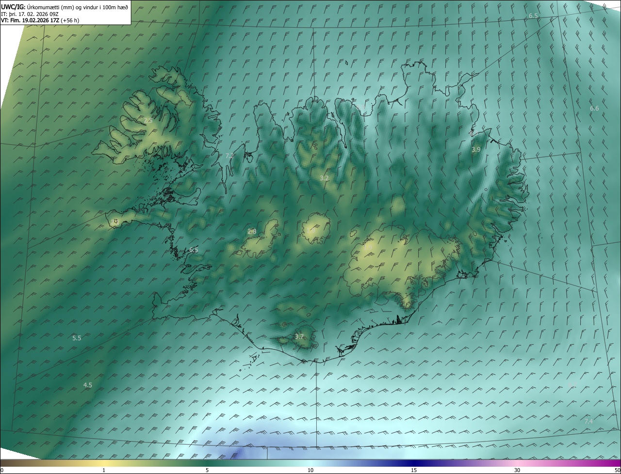Click the 5 tick on the color scale
This screenshot has height=474, width=621.
coord(207,470)
